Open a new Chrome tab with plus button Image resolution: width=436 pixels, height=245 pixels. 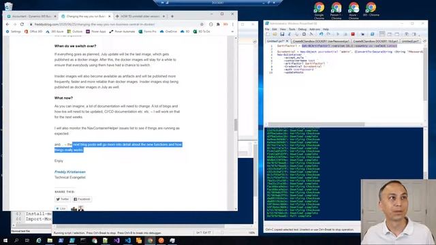click(x=172, y=16)
